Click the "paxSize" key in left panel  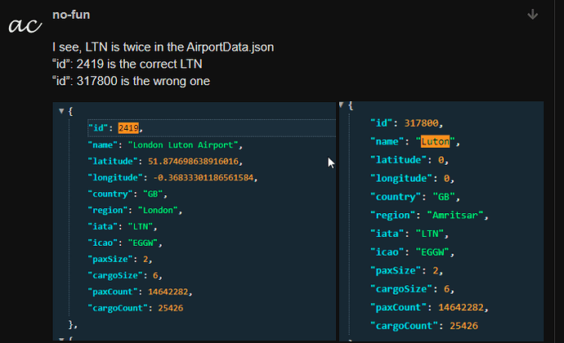(x=110, y=259)
